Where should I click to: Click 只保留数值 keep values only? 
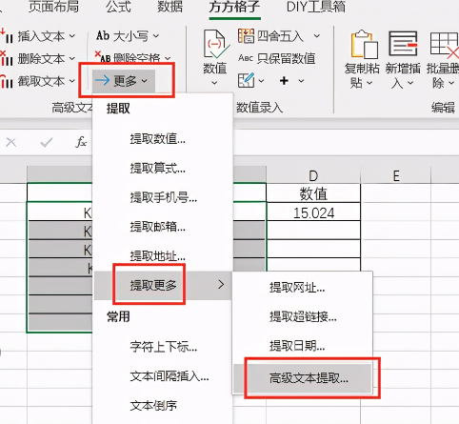pyautogui.click(x=277, y=58)
